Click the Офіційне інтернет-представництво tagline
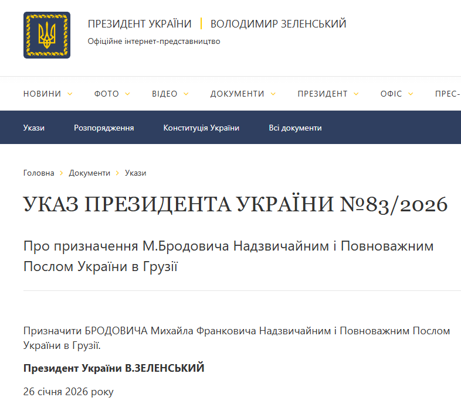This screenshot has height=418, width=461. click(154, 42)
